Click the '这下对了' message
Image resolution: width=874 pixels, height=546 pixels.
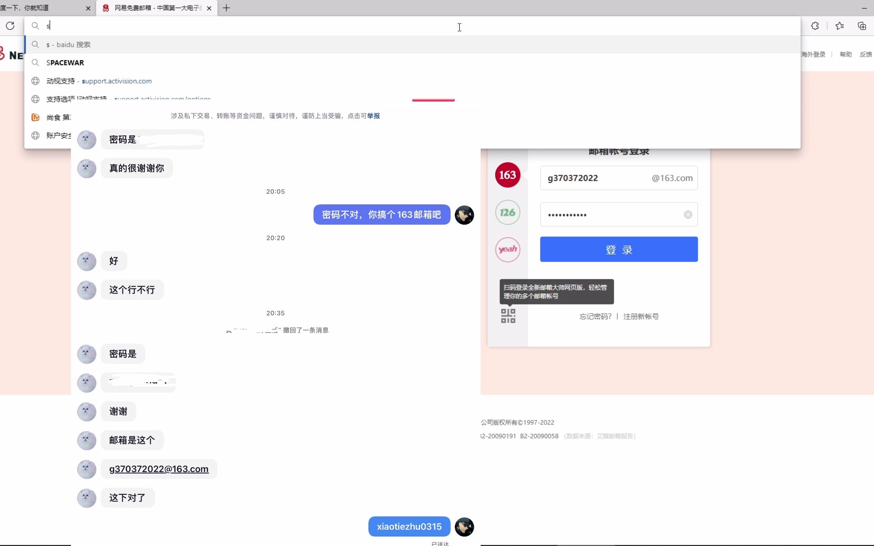(x=127, y=498)
